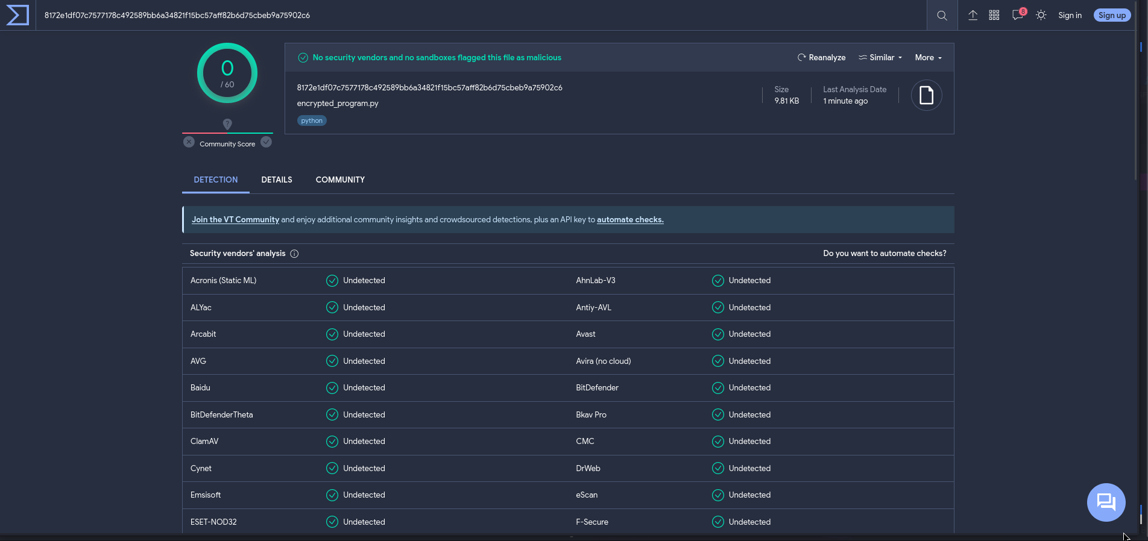Click the file type document icon
1148x541 pixels.
click(926, 95)
